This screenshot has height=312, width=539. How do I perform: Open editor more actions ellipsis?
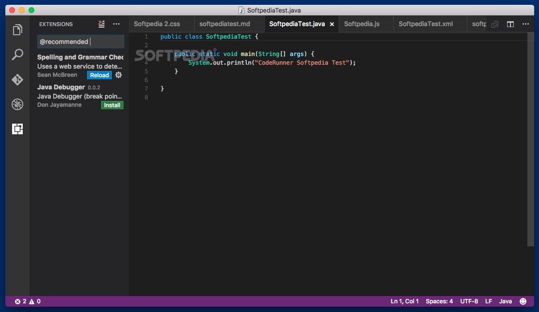click(525, 24)
